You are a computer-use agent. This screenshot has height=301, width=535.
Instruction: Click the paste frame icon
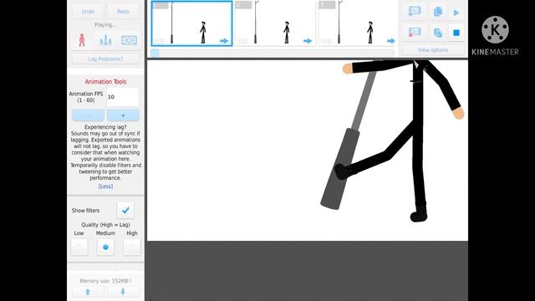(x=438, y=33)
